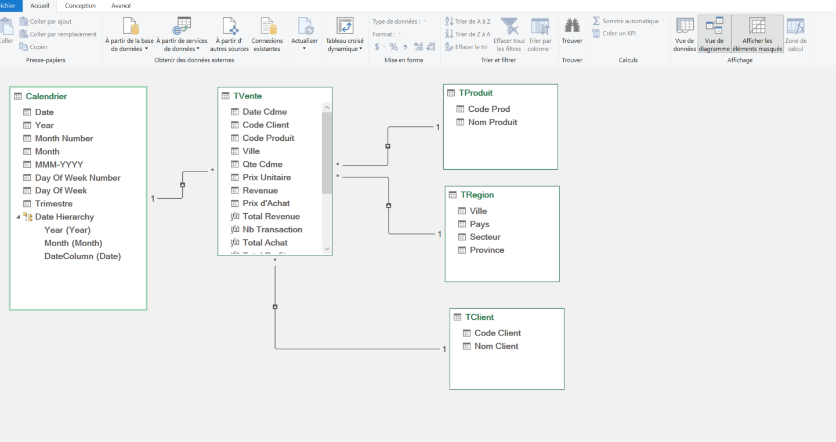Click the Copier button
This screenshot has width=836, height=442.
click(x=34, y=47)
